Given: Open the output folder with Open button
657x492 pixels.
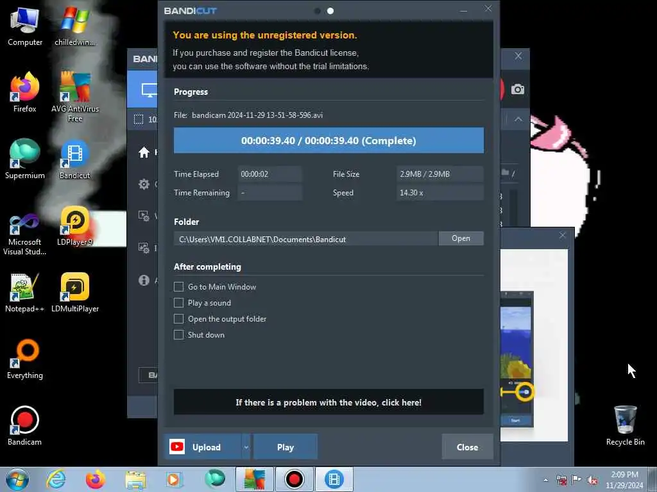Looking at the screenshot, I should coord(461,238).
